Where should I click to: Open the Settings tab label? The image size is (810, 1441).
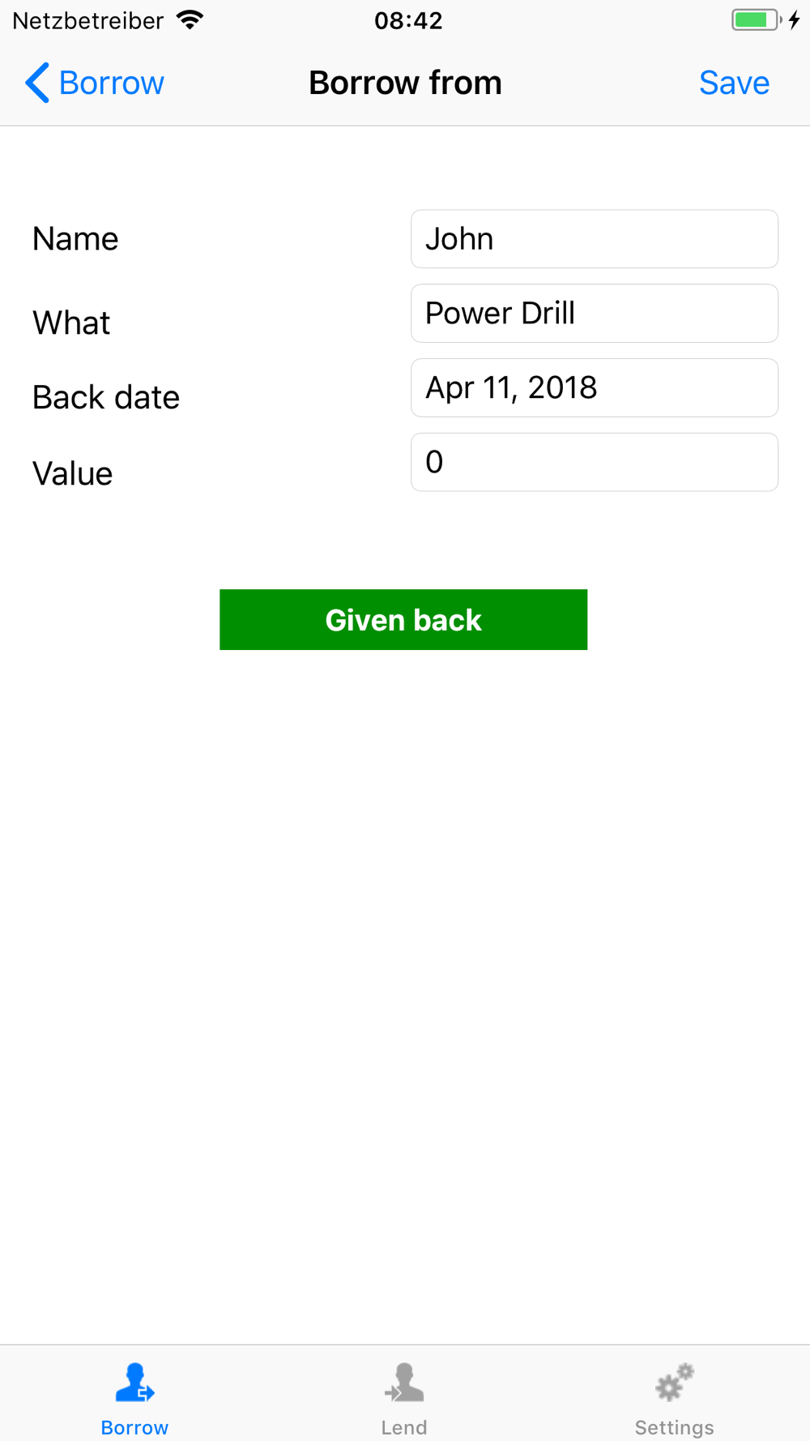tap(674, 1427)
